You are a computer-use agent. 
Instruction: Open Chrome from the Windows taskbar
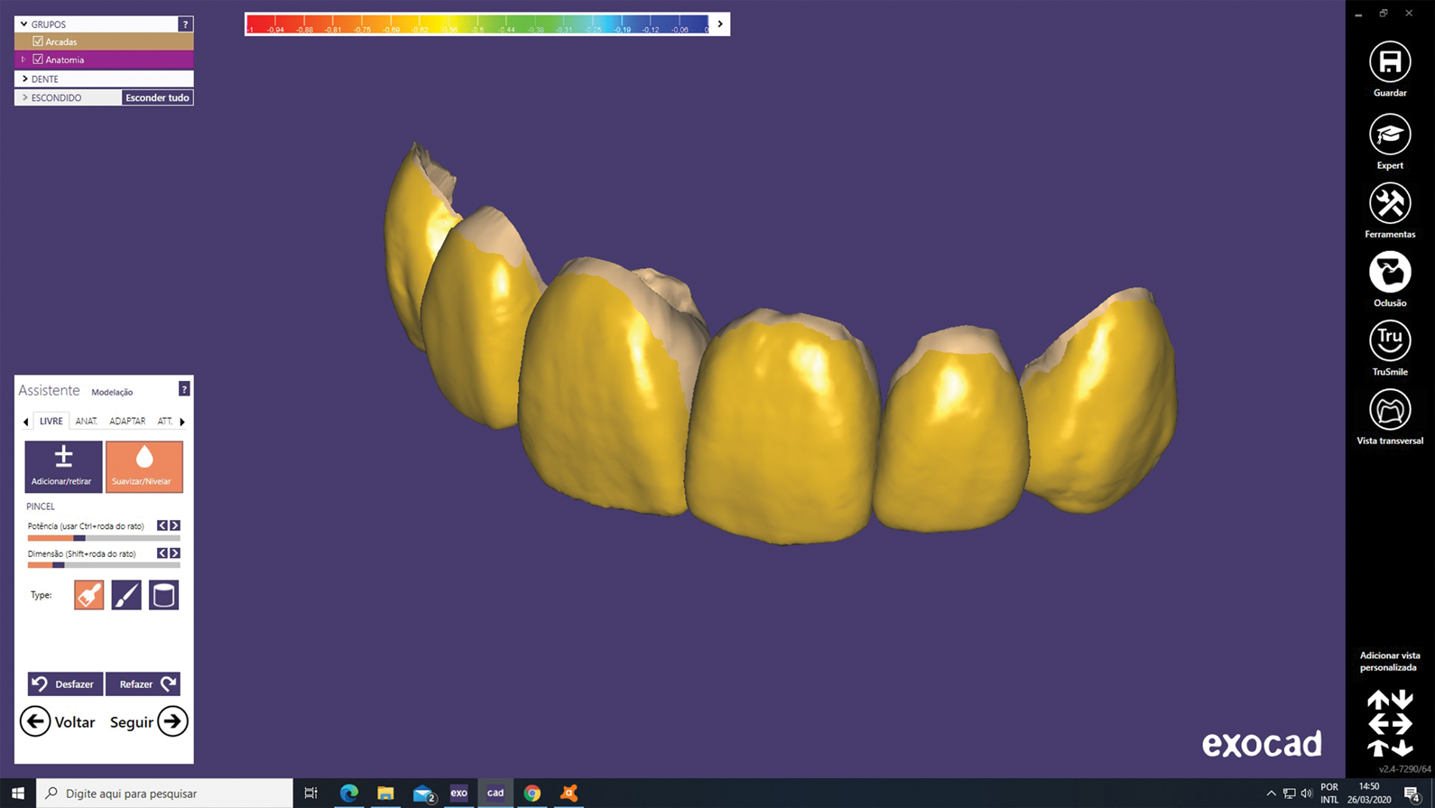point(532,793)
